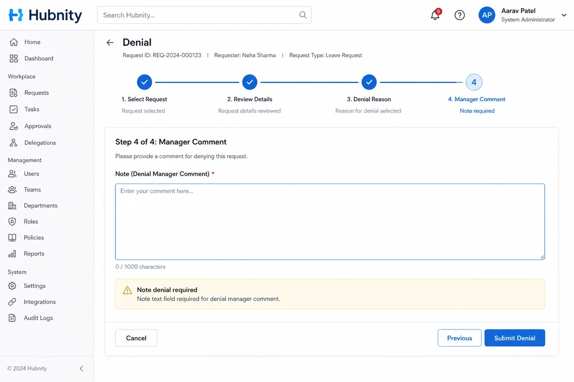Collapse the sidebar with the chevron
The height and width of the screenshot is (382, 574).
click(x=81, y=369)
